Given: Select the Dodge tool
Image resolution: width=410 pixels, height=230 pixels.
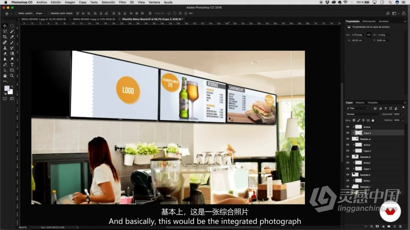Looking at the screenshot, I should [12, 59].
